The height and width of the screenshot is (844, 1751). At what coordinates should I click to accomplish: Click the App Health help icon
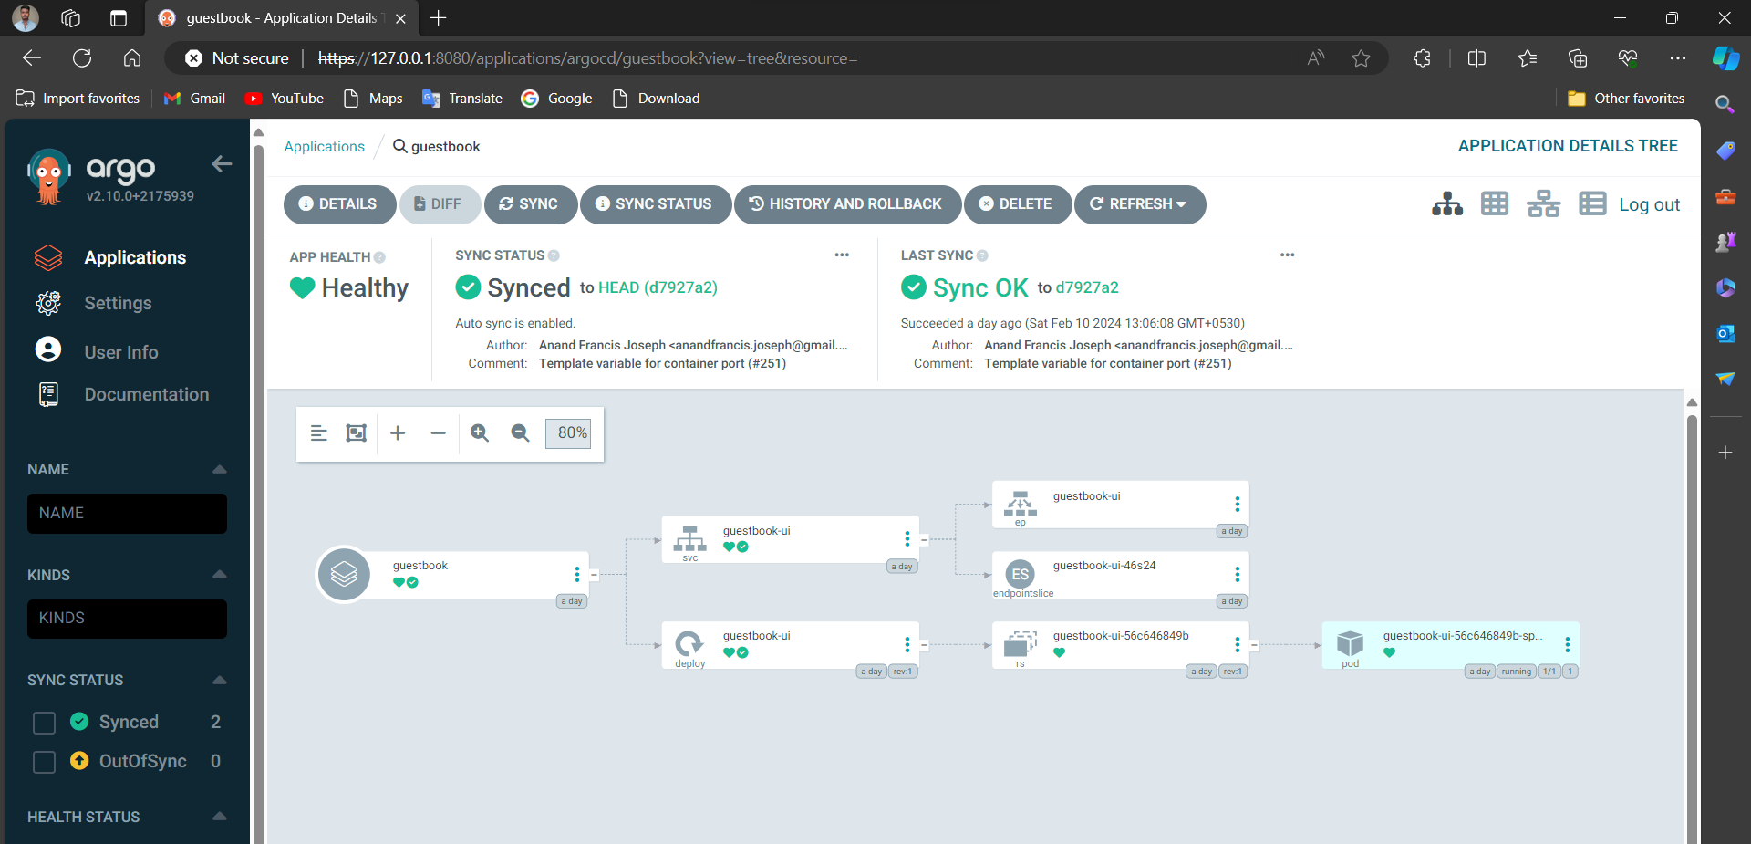coord(379,257)
